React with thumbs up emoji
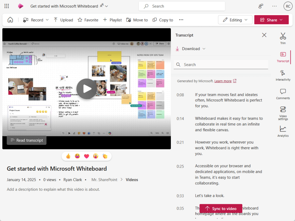Viewport: 295px width, 221px height. 68,156
